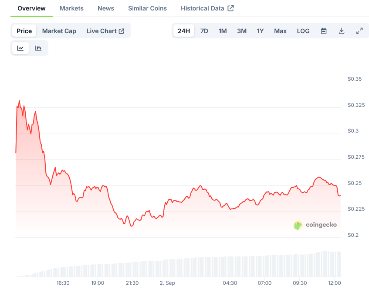Image resolution: width=369 pixels, height=297 pixels.
Task: Click the $0.25 price axis label
Action: click(355, 183)
